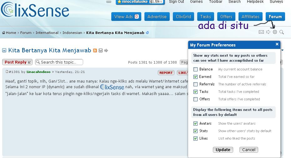
Task: Click the dropdown arrow right of preferences dialog
Action: click(x=282, y=50)
